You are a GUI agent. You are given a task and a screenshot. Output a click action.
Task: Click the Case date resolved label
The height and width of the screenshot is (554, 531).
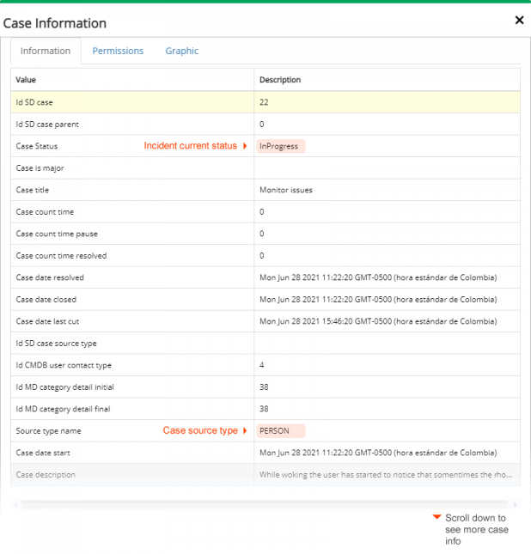pyautogui.click(x=50, y=277)
